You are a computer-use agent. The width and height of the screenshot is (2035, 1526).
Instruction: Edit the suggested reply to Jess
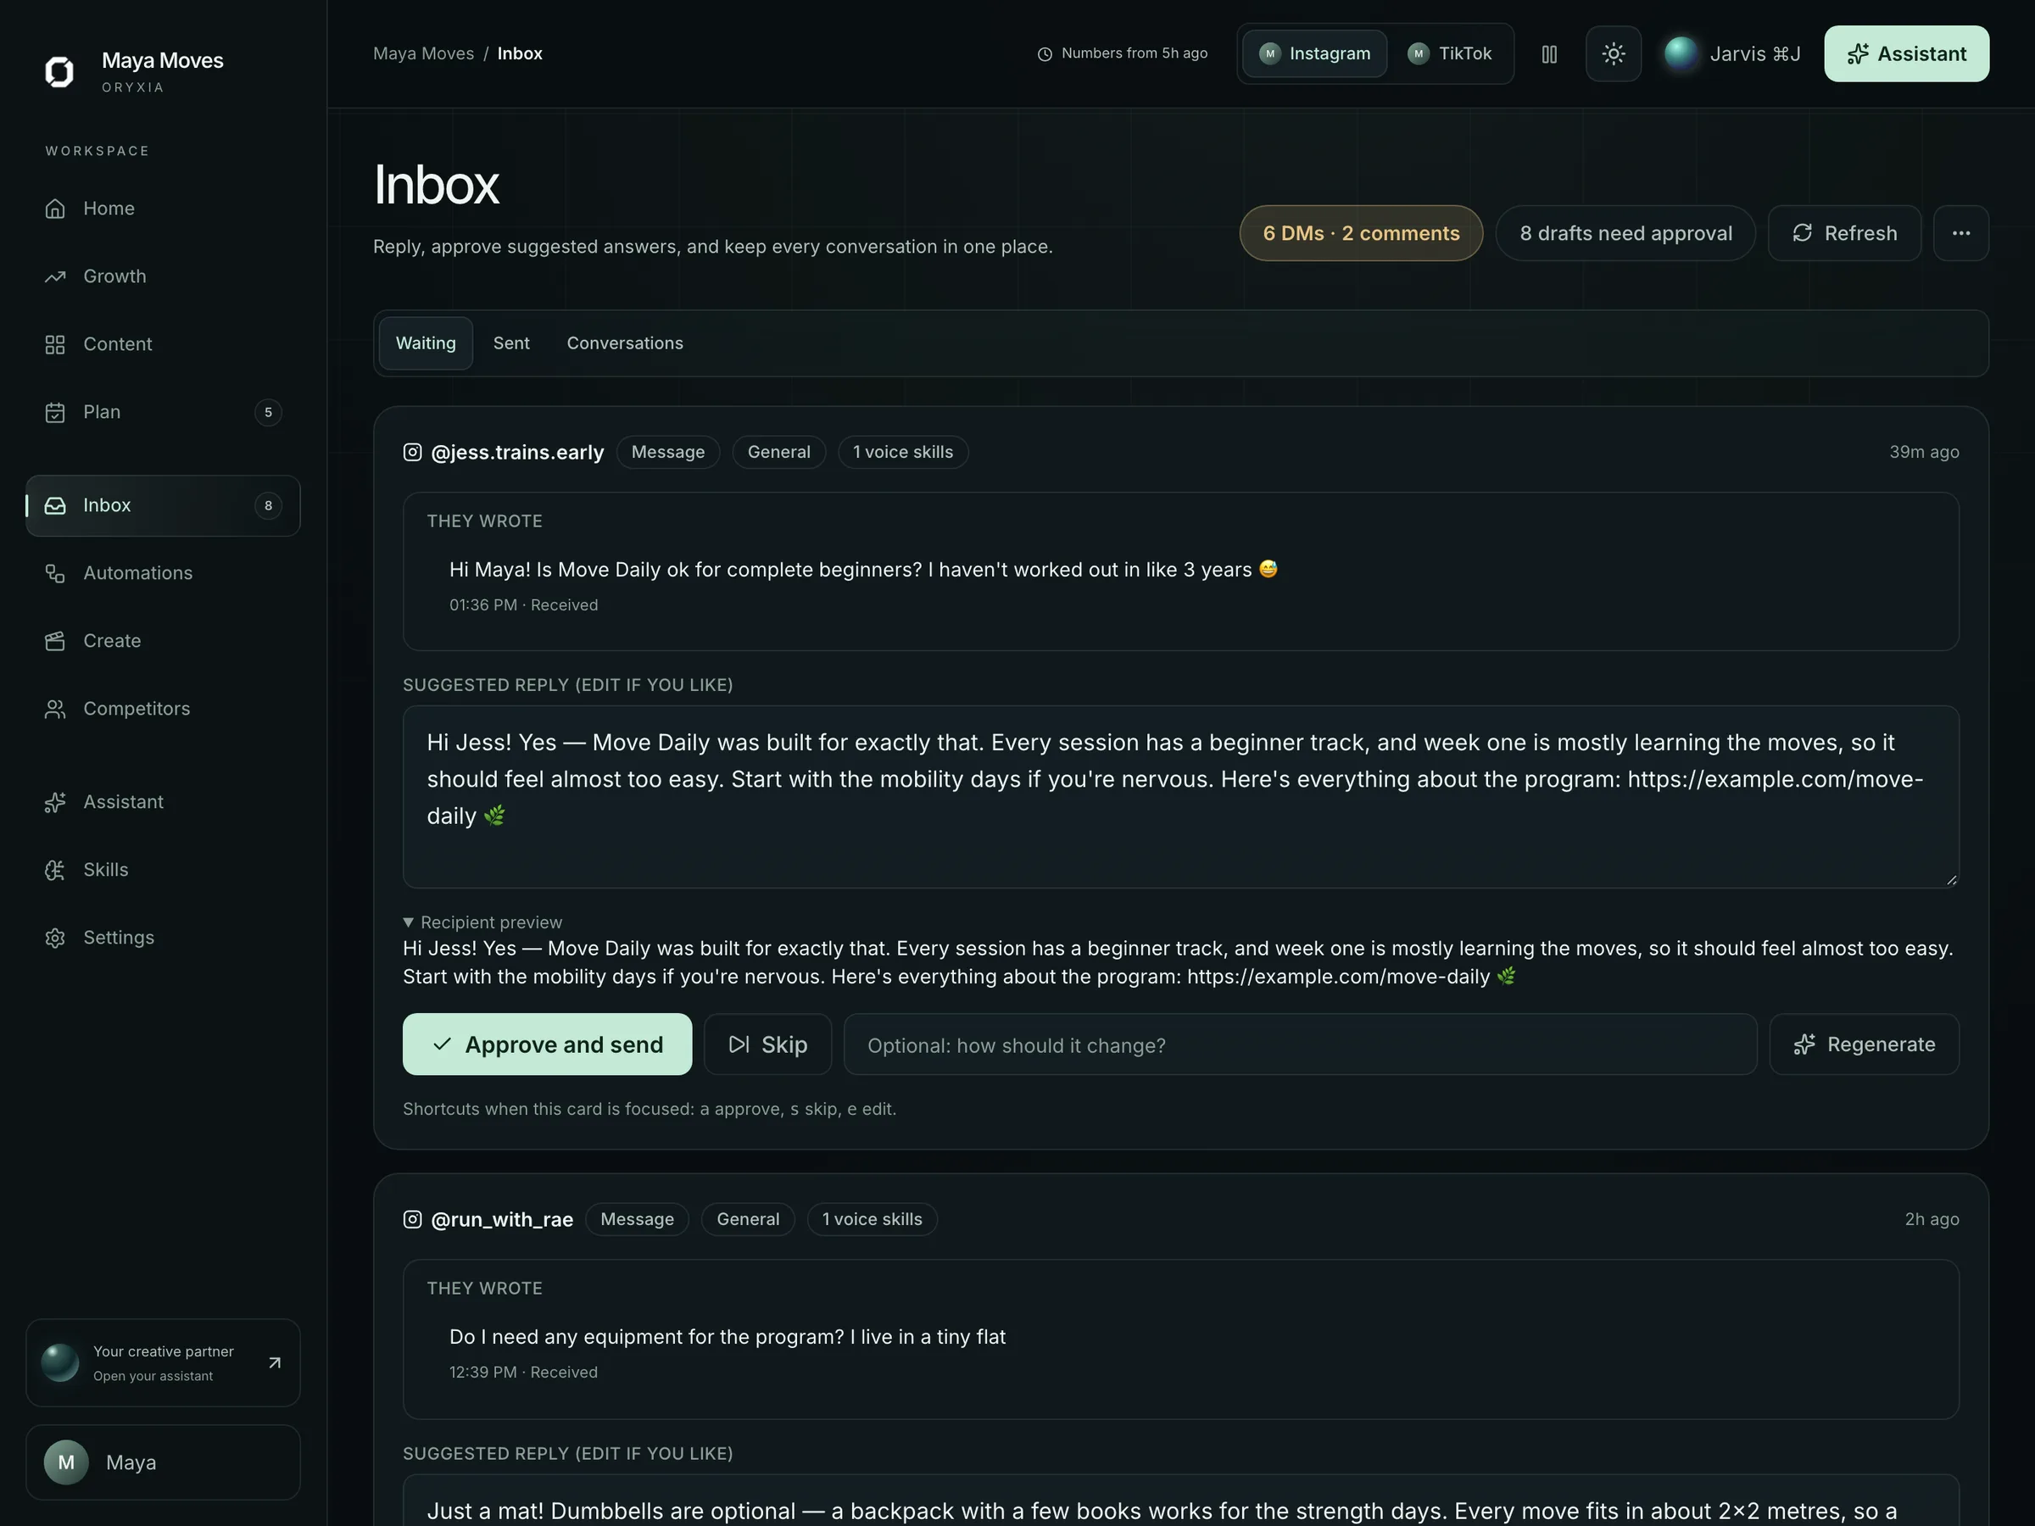[x=1180, y=797]
